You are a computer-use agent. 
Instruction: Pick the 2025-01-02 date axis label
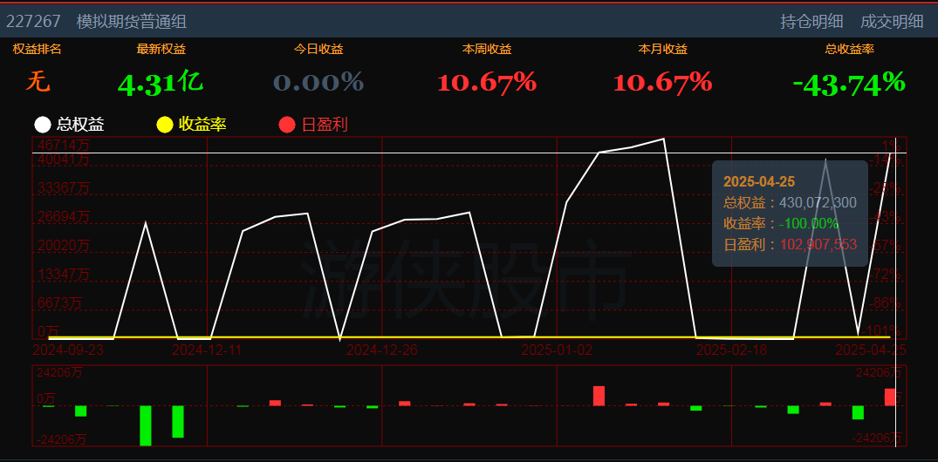[x=556, y=350]
